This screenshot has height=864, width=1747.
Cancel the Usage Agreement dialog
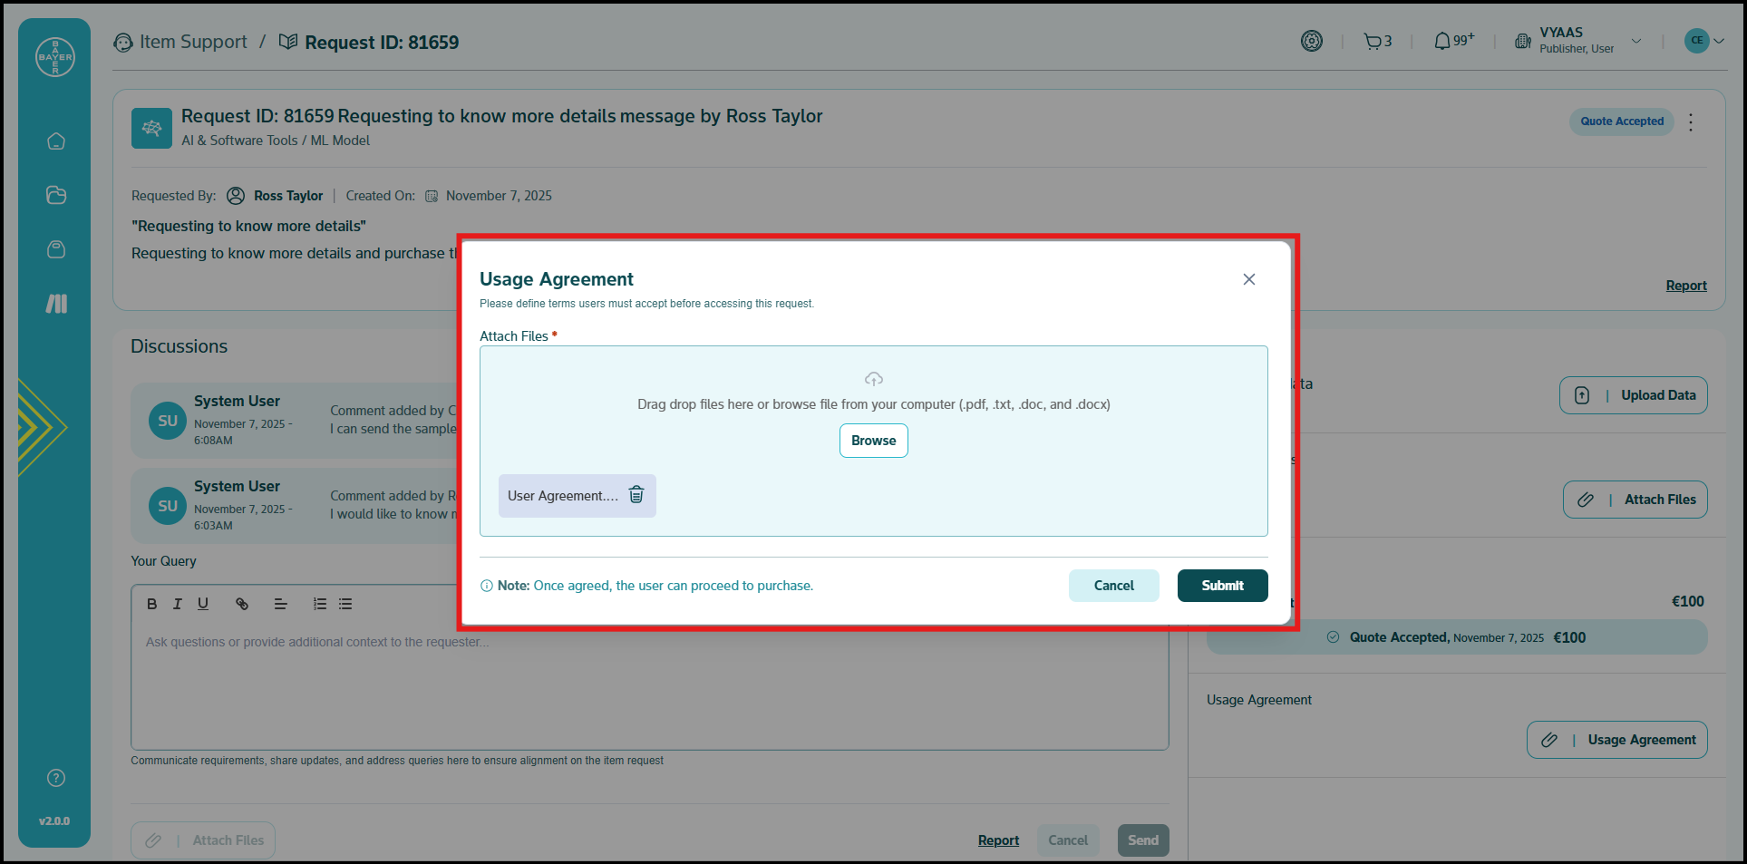point(1112,586)
